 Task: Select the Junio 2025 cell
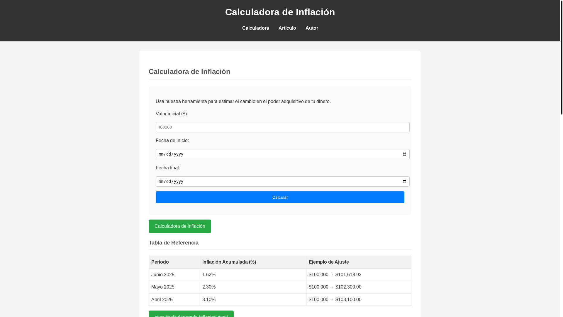174,275
